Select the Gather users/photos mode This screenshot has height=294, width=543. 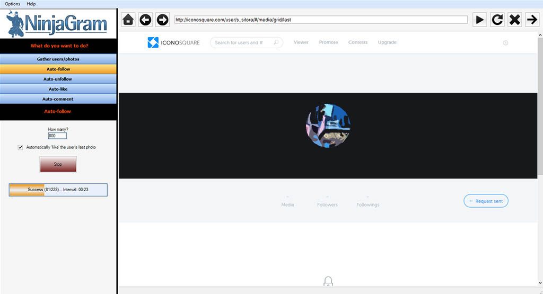coord(58,59)
